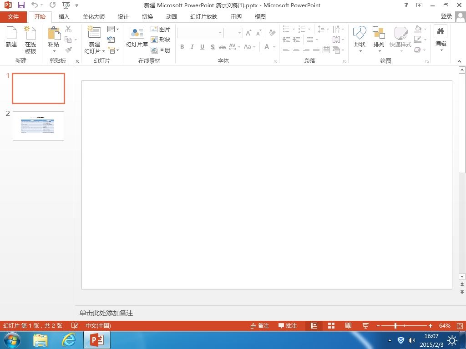Activate the format painter brush
This screenshot has height=349, width=466.
(x=68, y=50)
